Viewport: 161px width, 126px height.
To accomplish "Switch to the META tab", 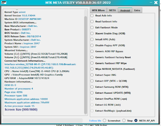I will coord(112,10).
